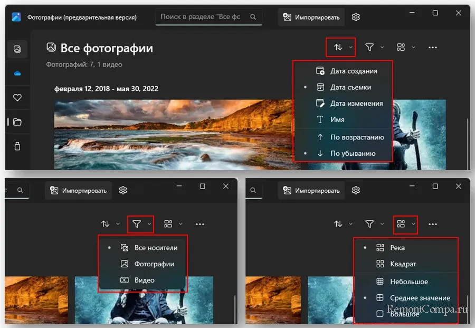Open the sort arrows dropdown in the filter-menu window

click(110, 224)
